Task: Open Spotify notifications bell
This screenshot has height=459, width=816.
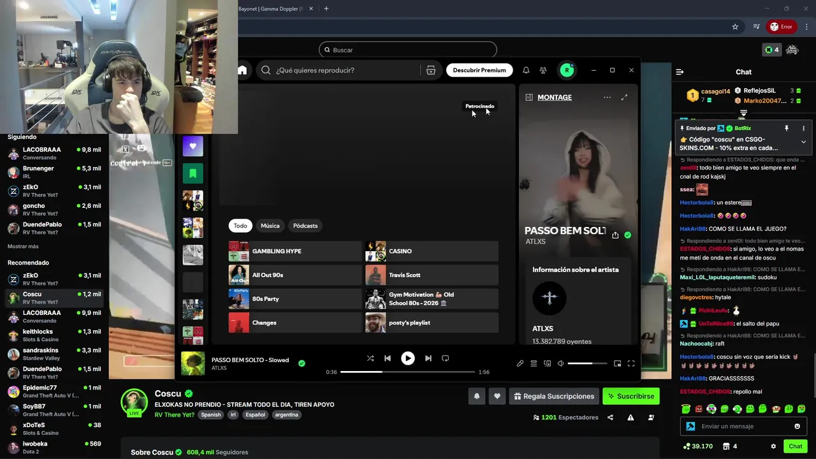Action: [526, 70]
